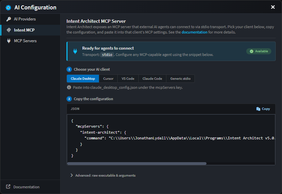Viewport: 282px width, 194px height.
Task: Open the MCP Servers section
Action: pos(30,41)
